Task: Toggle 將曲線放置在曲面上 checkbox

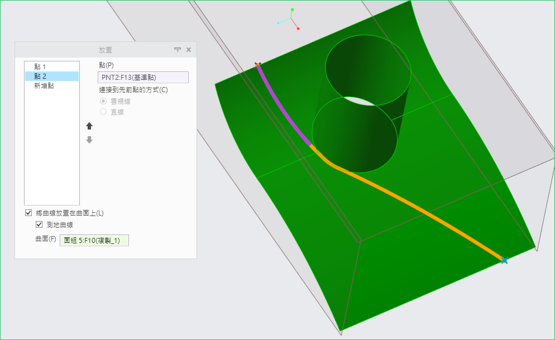Action: [28, 213]
